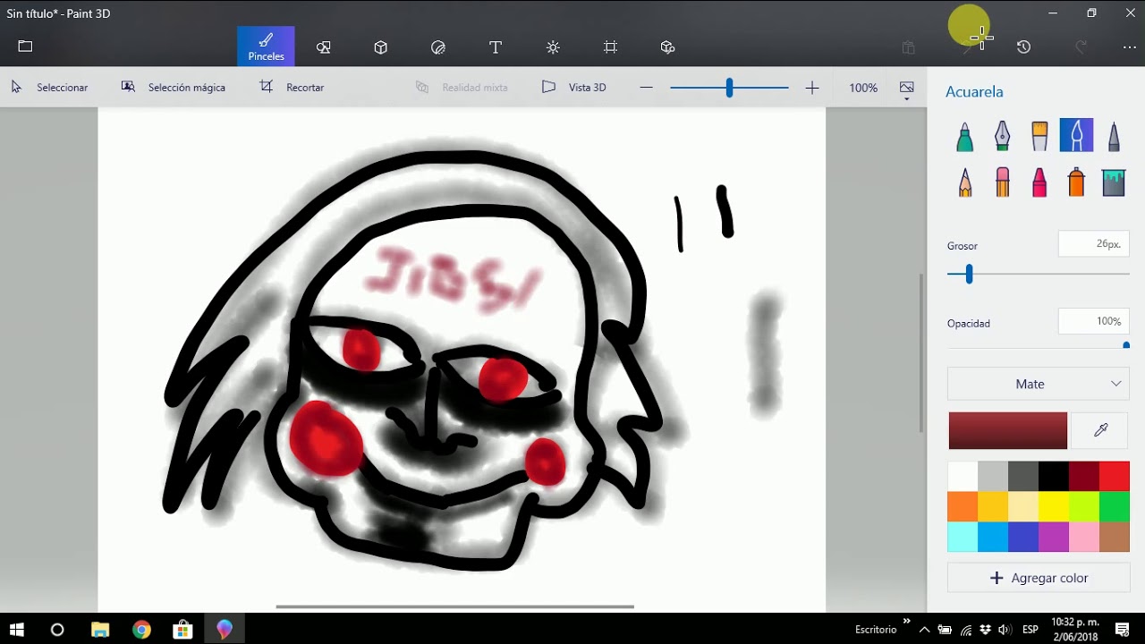Open the Stickers tab

438,47
